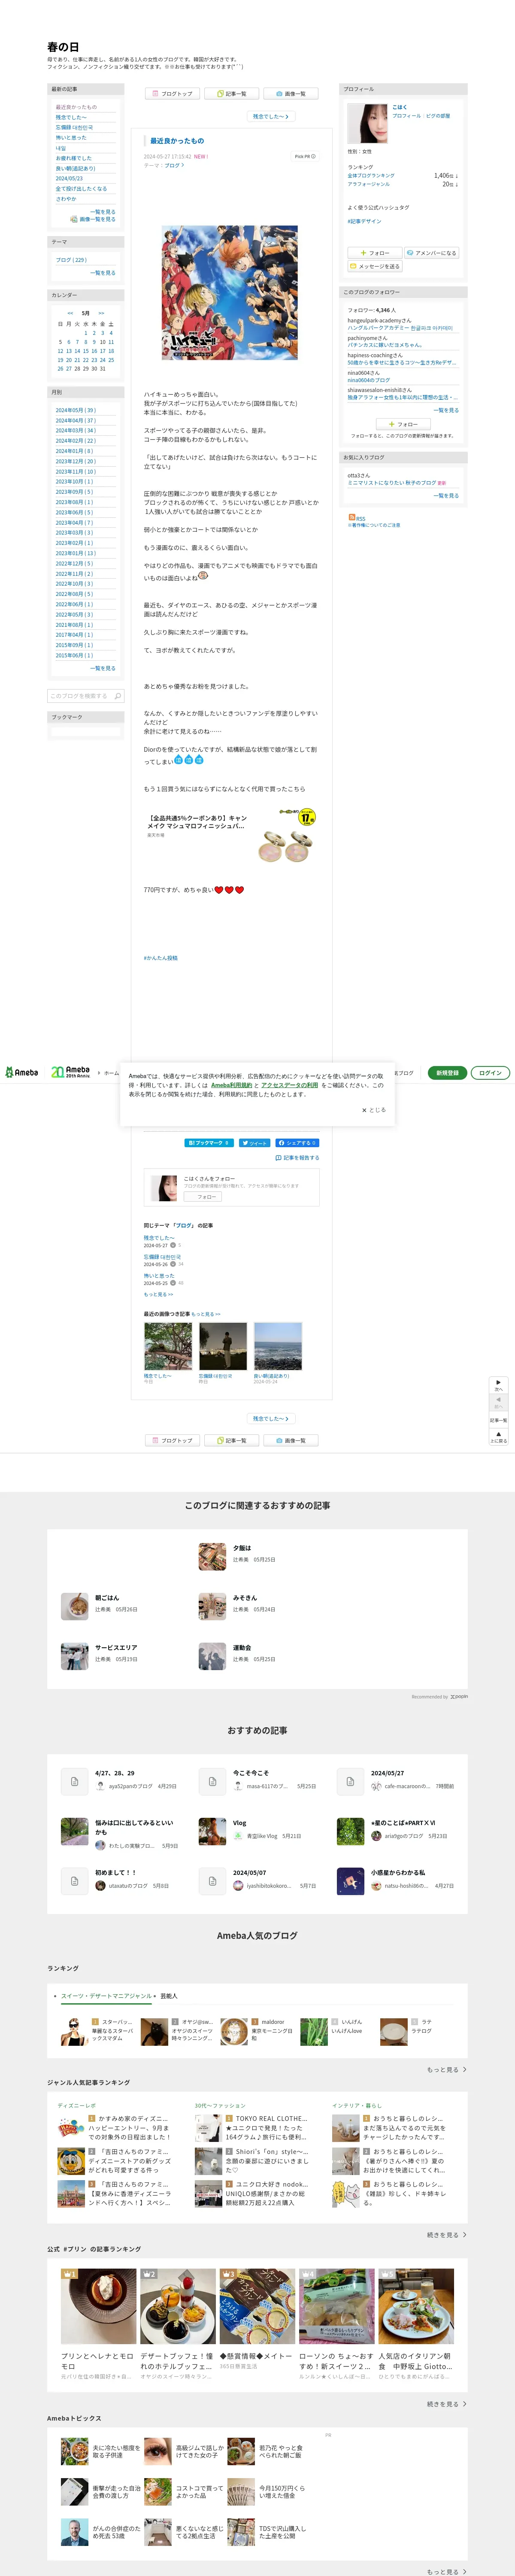Expand the genre ranking with 続きを見る

(447, 2235)
